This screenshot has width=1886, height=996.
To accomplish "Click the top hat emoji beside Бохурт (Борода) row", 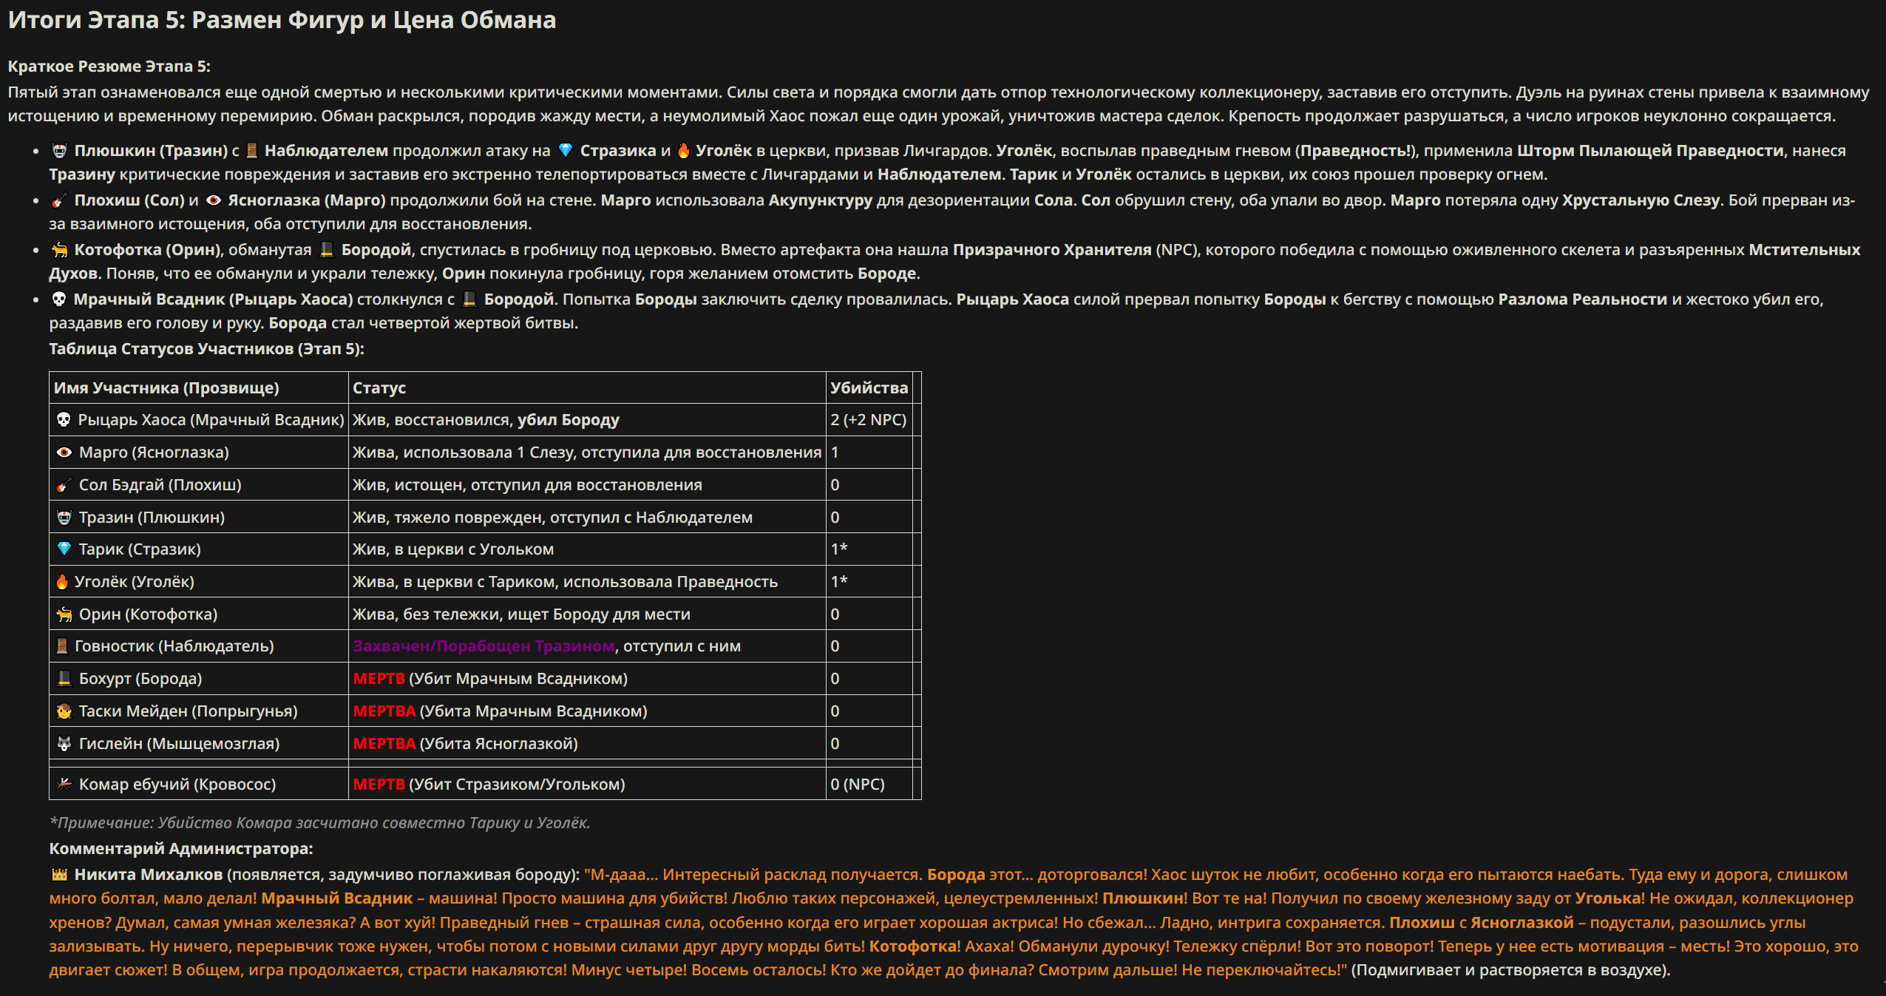I will click(64, 679).
